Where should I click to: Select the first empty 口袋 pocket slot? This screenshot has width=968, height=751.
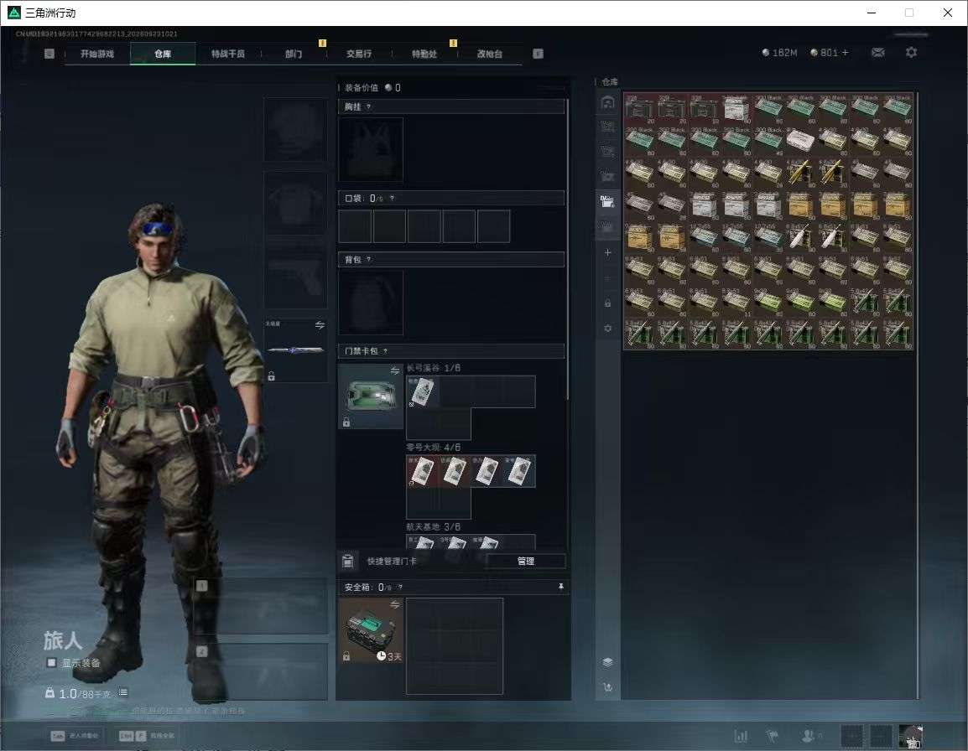tap(355, 225)
